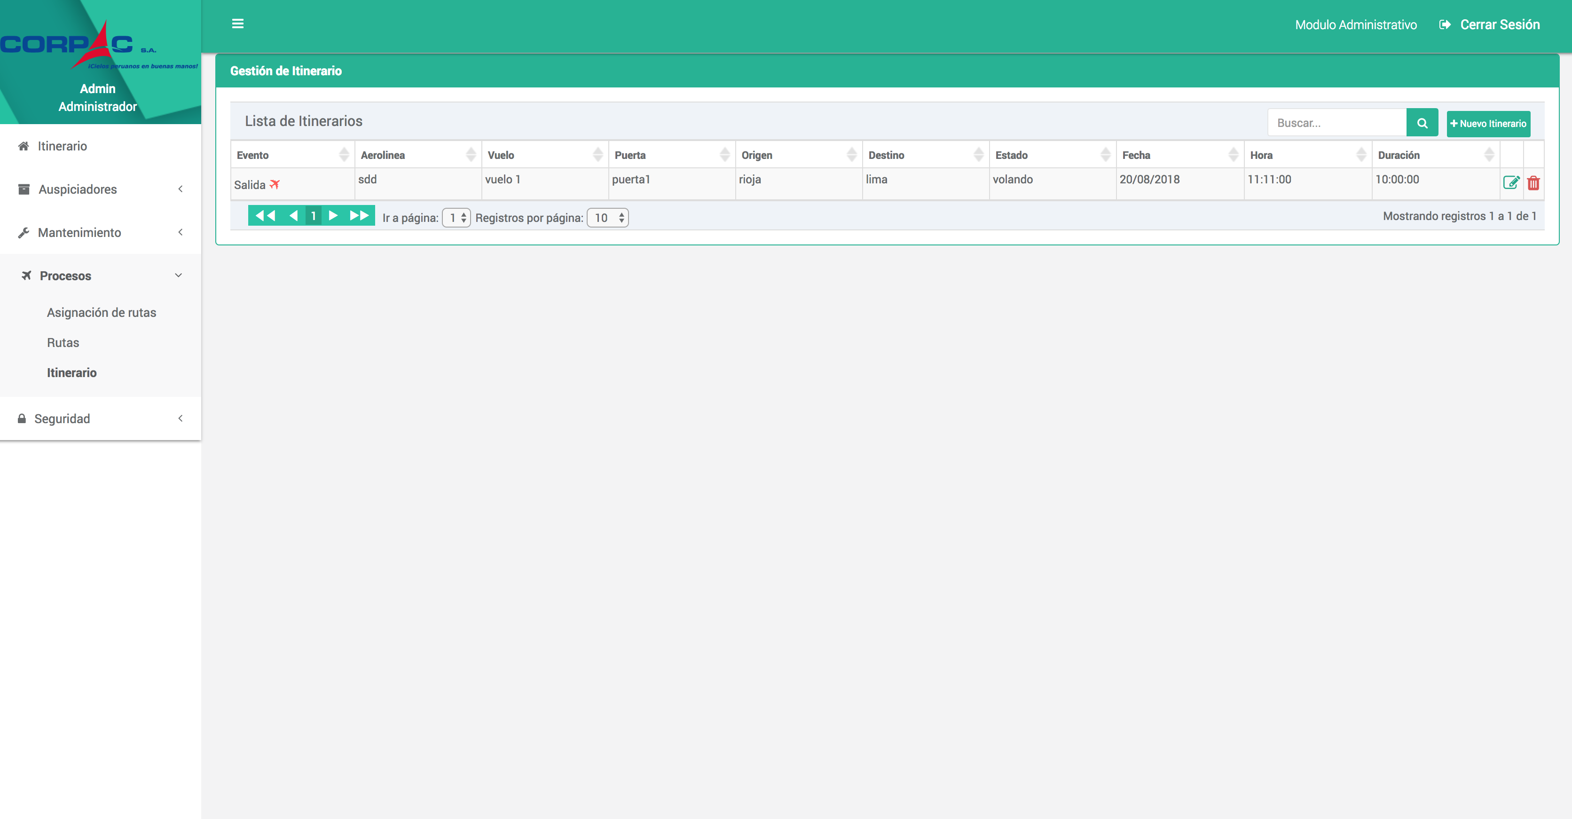Open the Rutas submenu item
Viewport: 1572px width, 819px height.
[63, 342]
